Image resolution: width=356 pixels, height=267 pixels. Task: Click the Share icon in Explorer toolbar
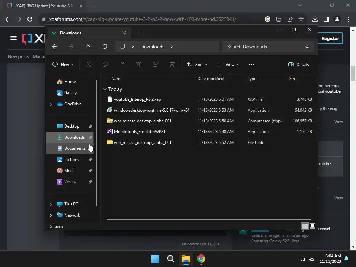tap(155, 64)
